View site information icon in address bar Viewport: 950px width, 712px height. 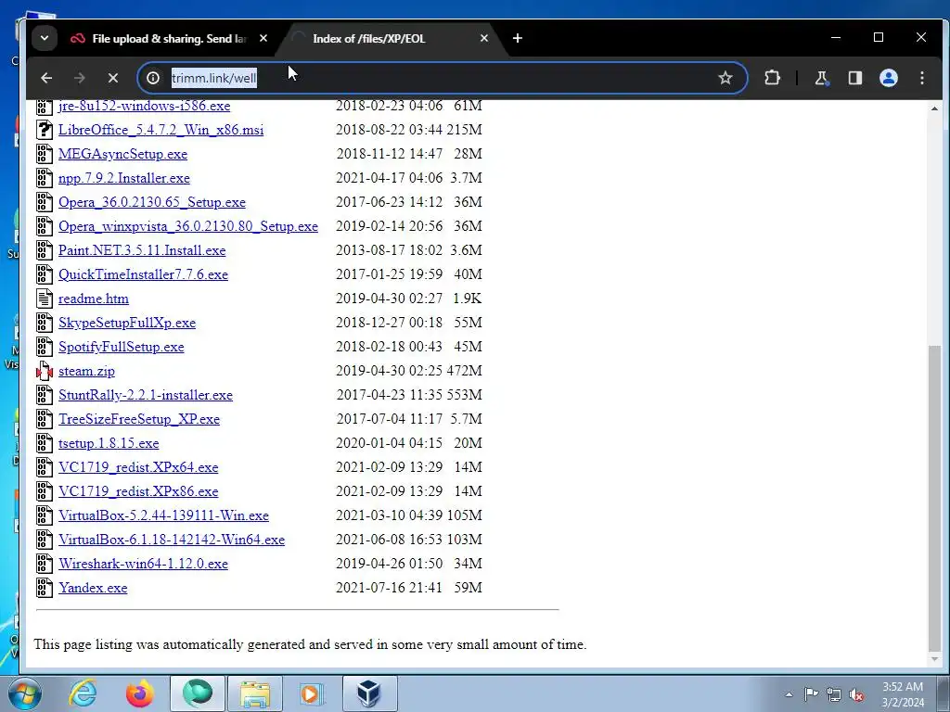pos(153,78)
